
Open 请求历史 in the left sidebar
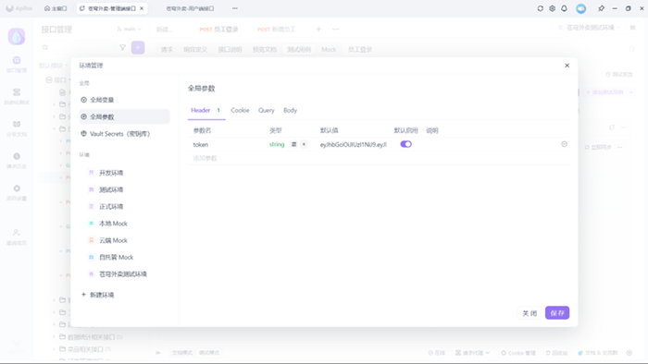[x=17, y=161]
